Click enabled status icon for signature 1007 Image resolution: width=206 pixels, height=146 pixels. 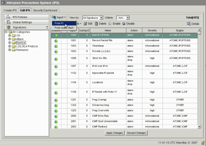coord(56,67)
